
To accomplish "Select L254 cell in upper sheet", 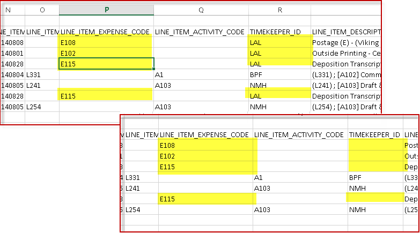I will (x=42, y=107).
